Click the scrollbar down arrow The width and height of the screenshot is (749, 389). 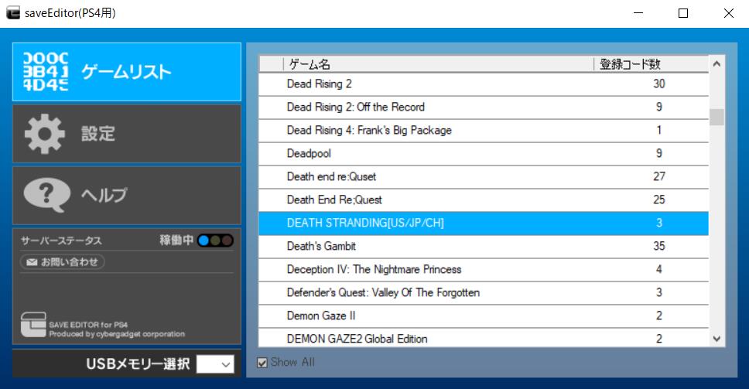[x=717, y=339]
